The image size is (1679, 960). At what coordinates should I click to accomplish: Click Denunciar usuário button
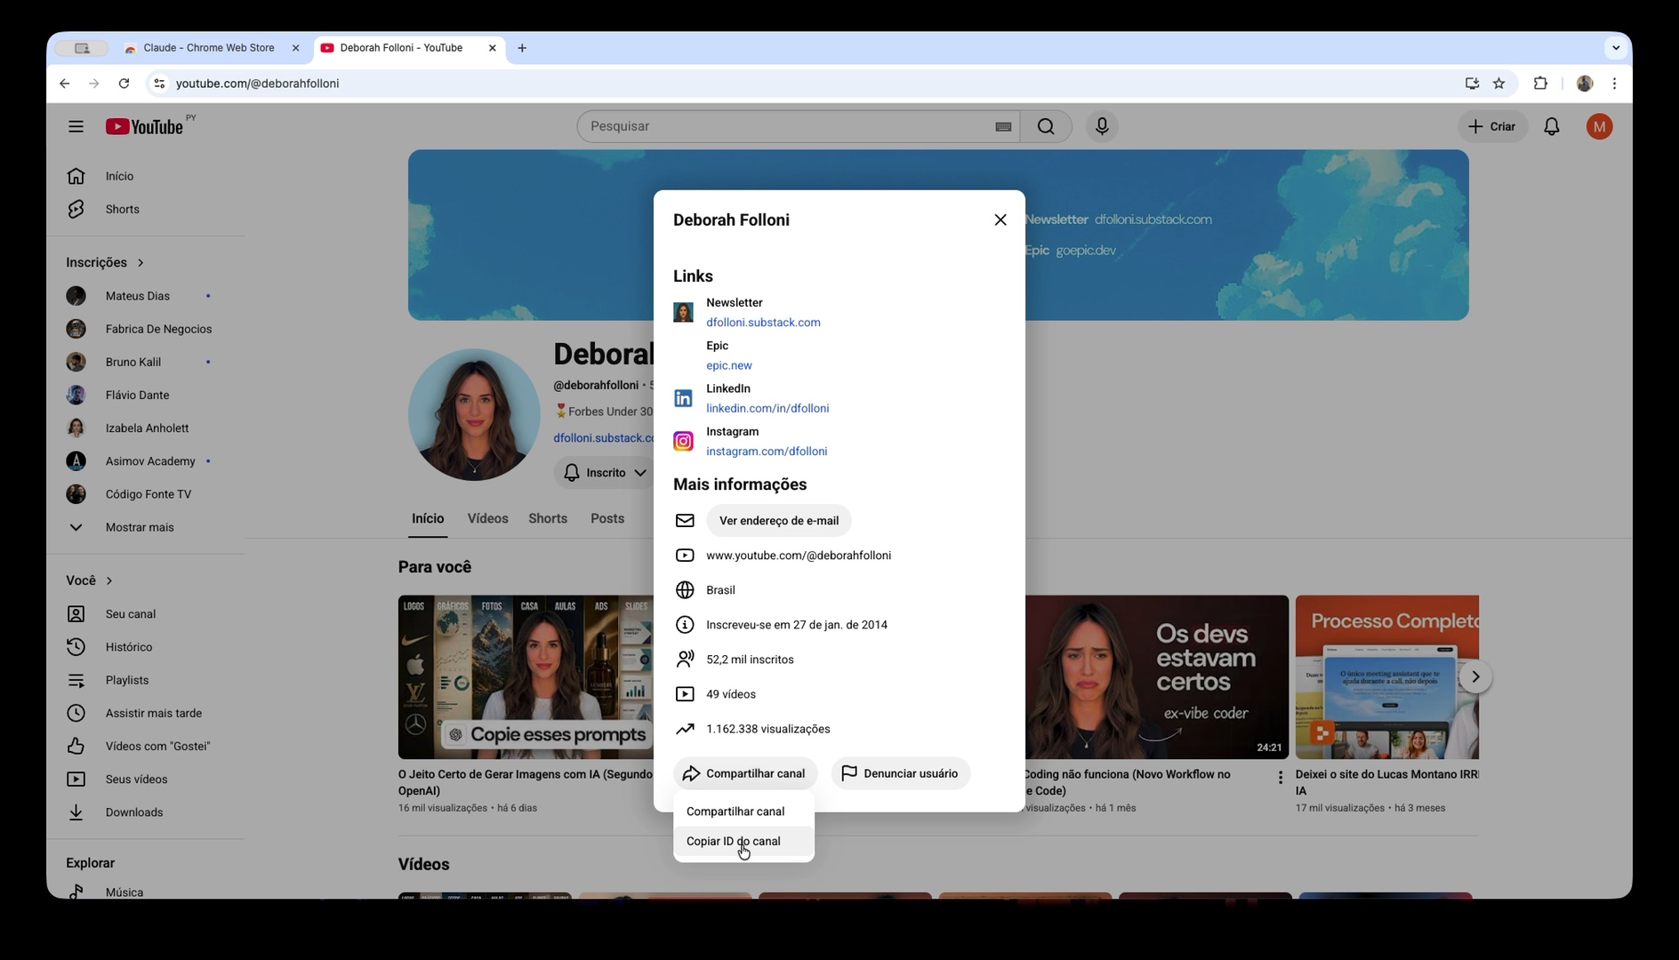coord(900,773)
